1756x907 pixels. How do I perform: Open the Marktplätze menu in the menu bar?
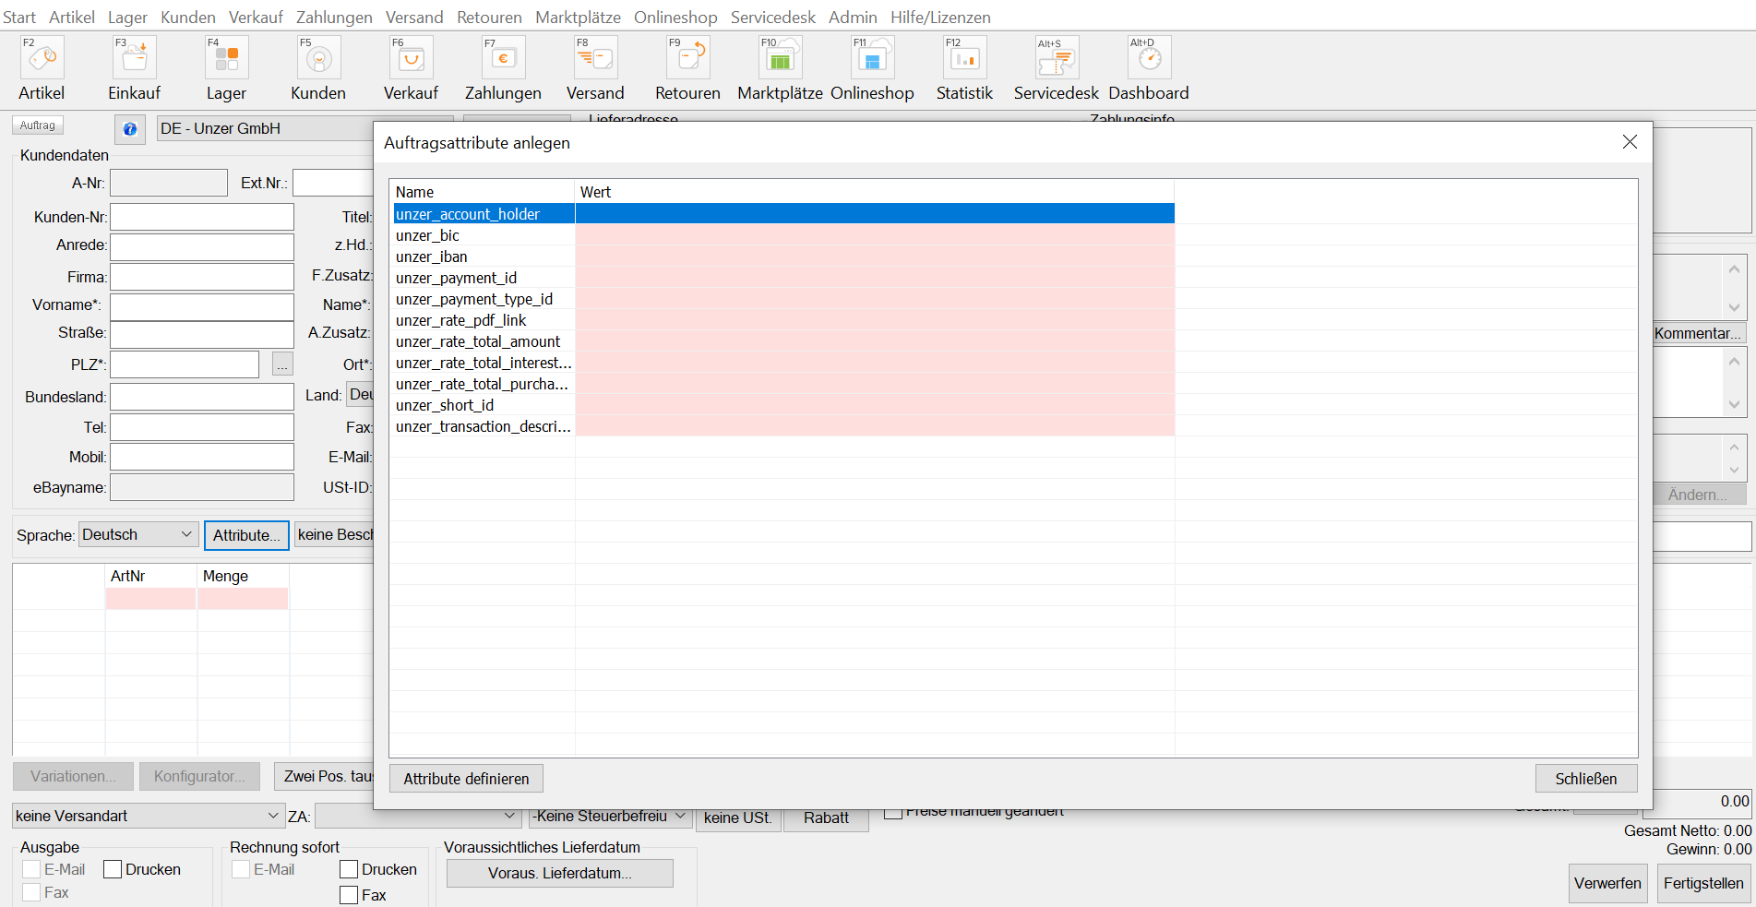[x=578, y=17]
